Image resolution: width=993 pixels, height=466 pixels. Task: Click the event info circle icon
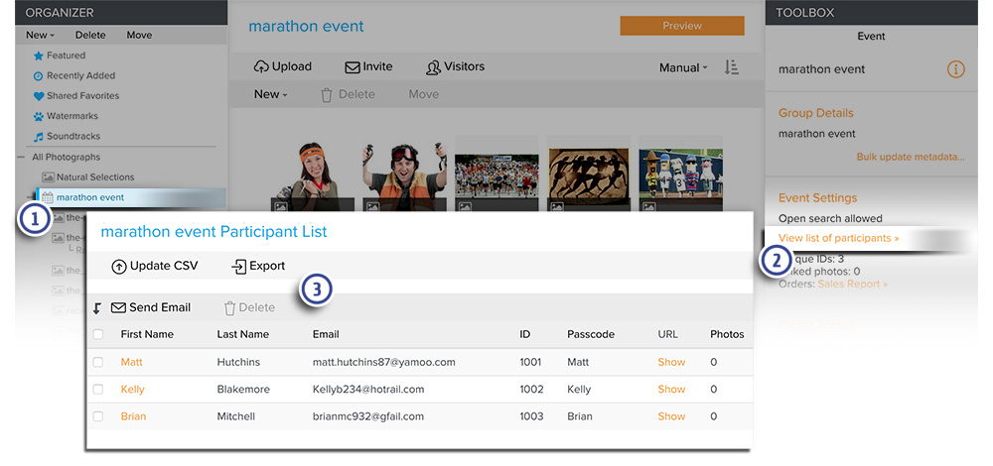click(955, 69)
